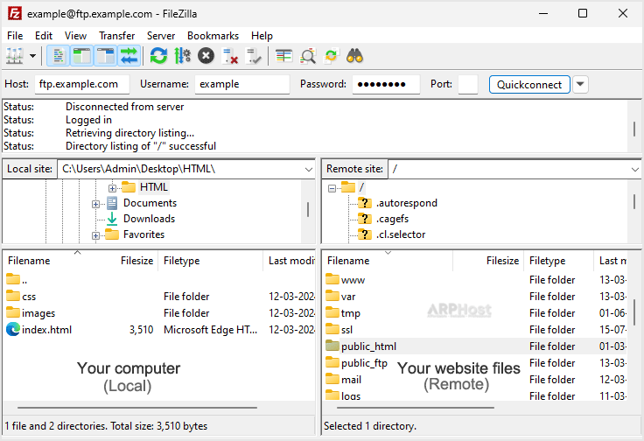Sort remote files by Filename header
The width and height of the screenshot is (644, 441).
(x=348, y=261)
